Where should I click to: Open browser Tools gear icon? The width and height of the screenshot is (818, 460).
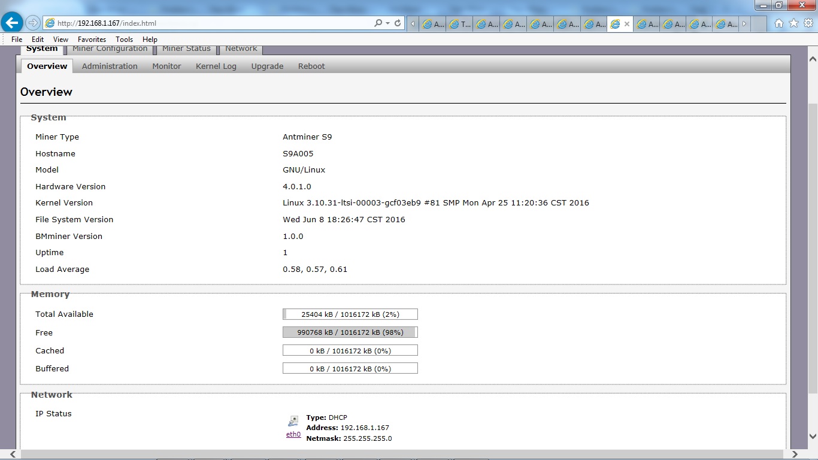click(x=808, y=23)
